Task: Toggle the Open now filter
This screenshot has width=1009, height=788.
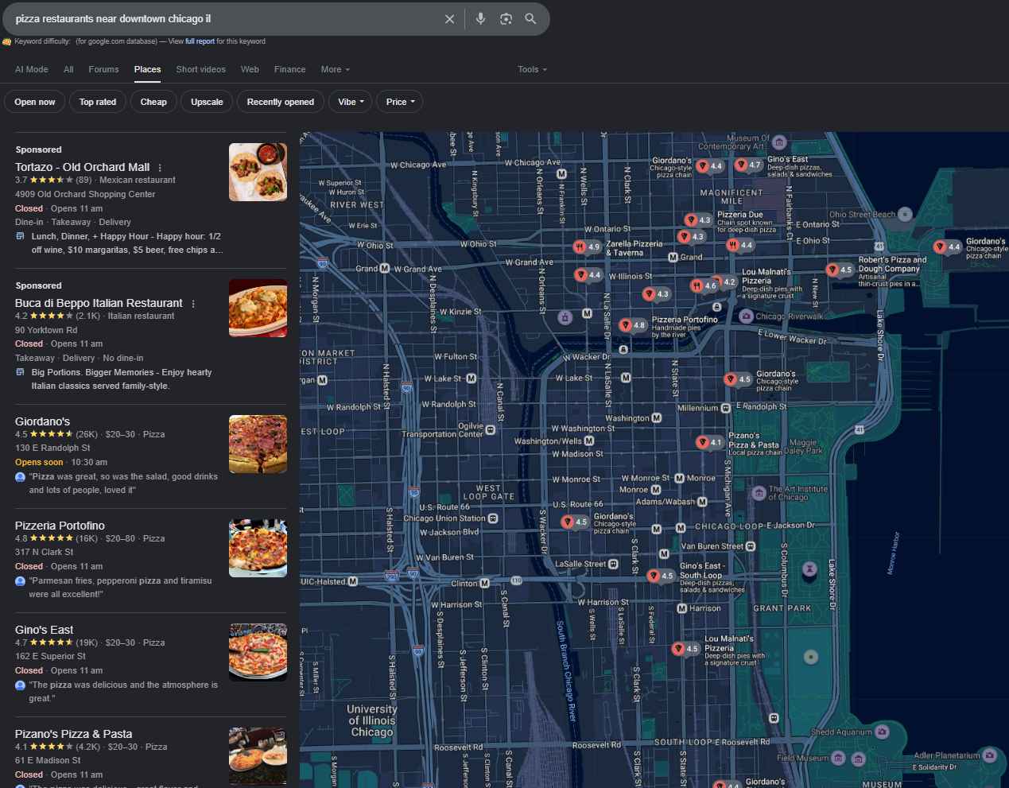Action: pos(35,102)
